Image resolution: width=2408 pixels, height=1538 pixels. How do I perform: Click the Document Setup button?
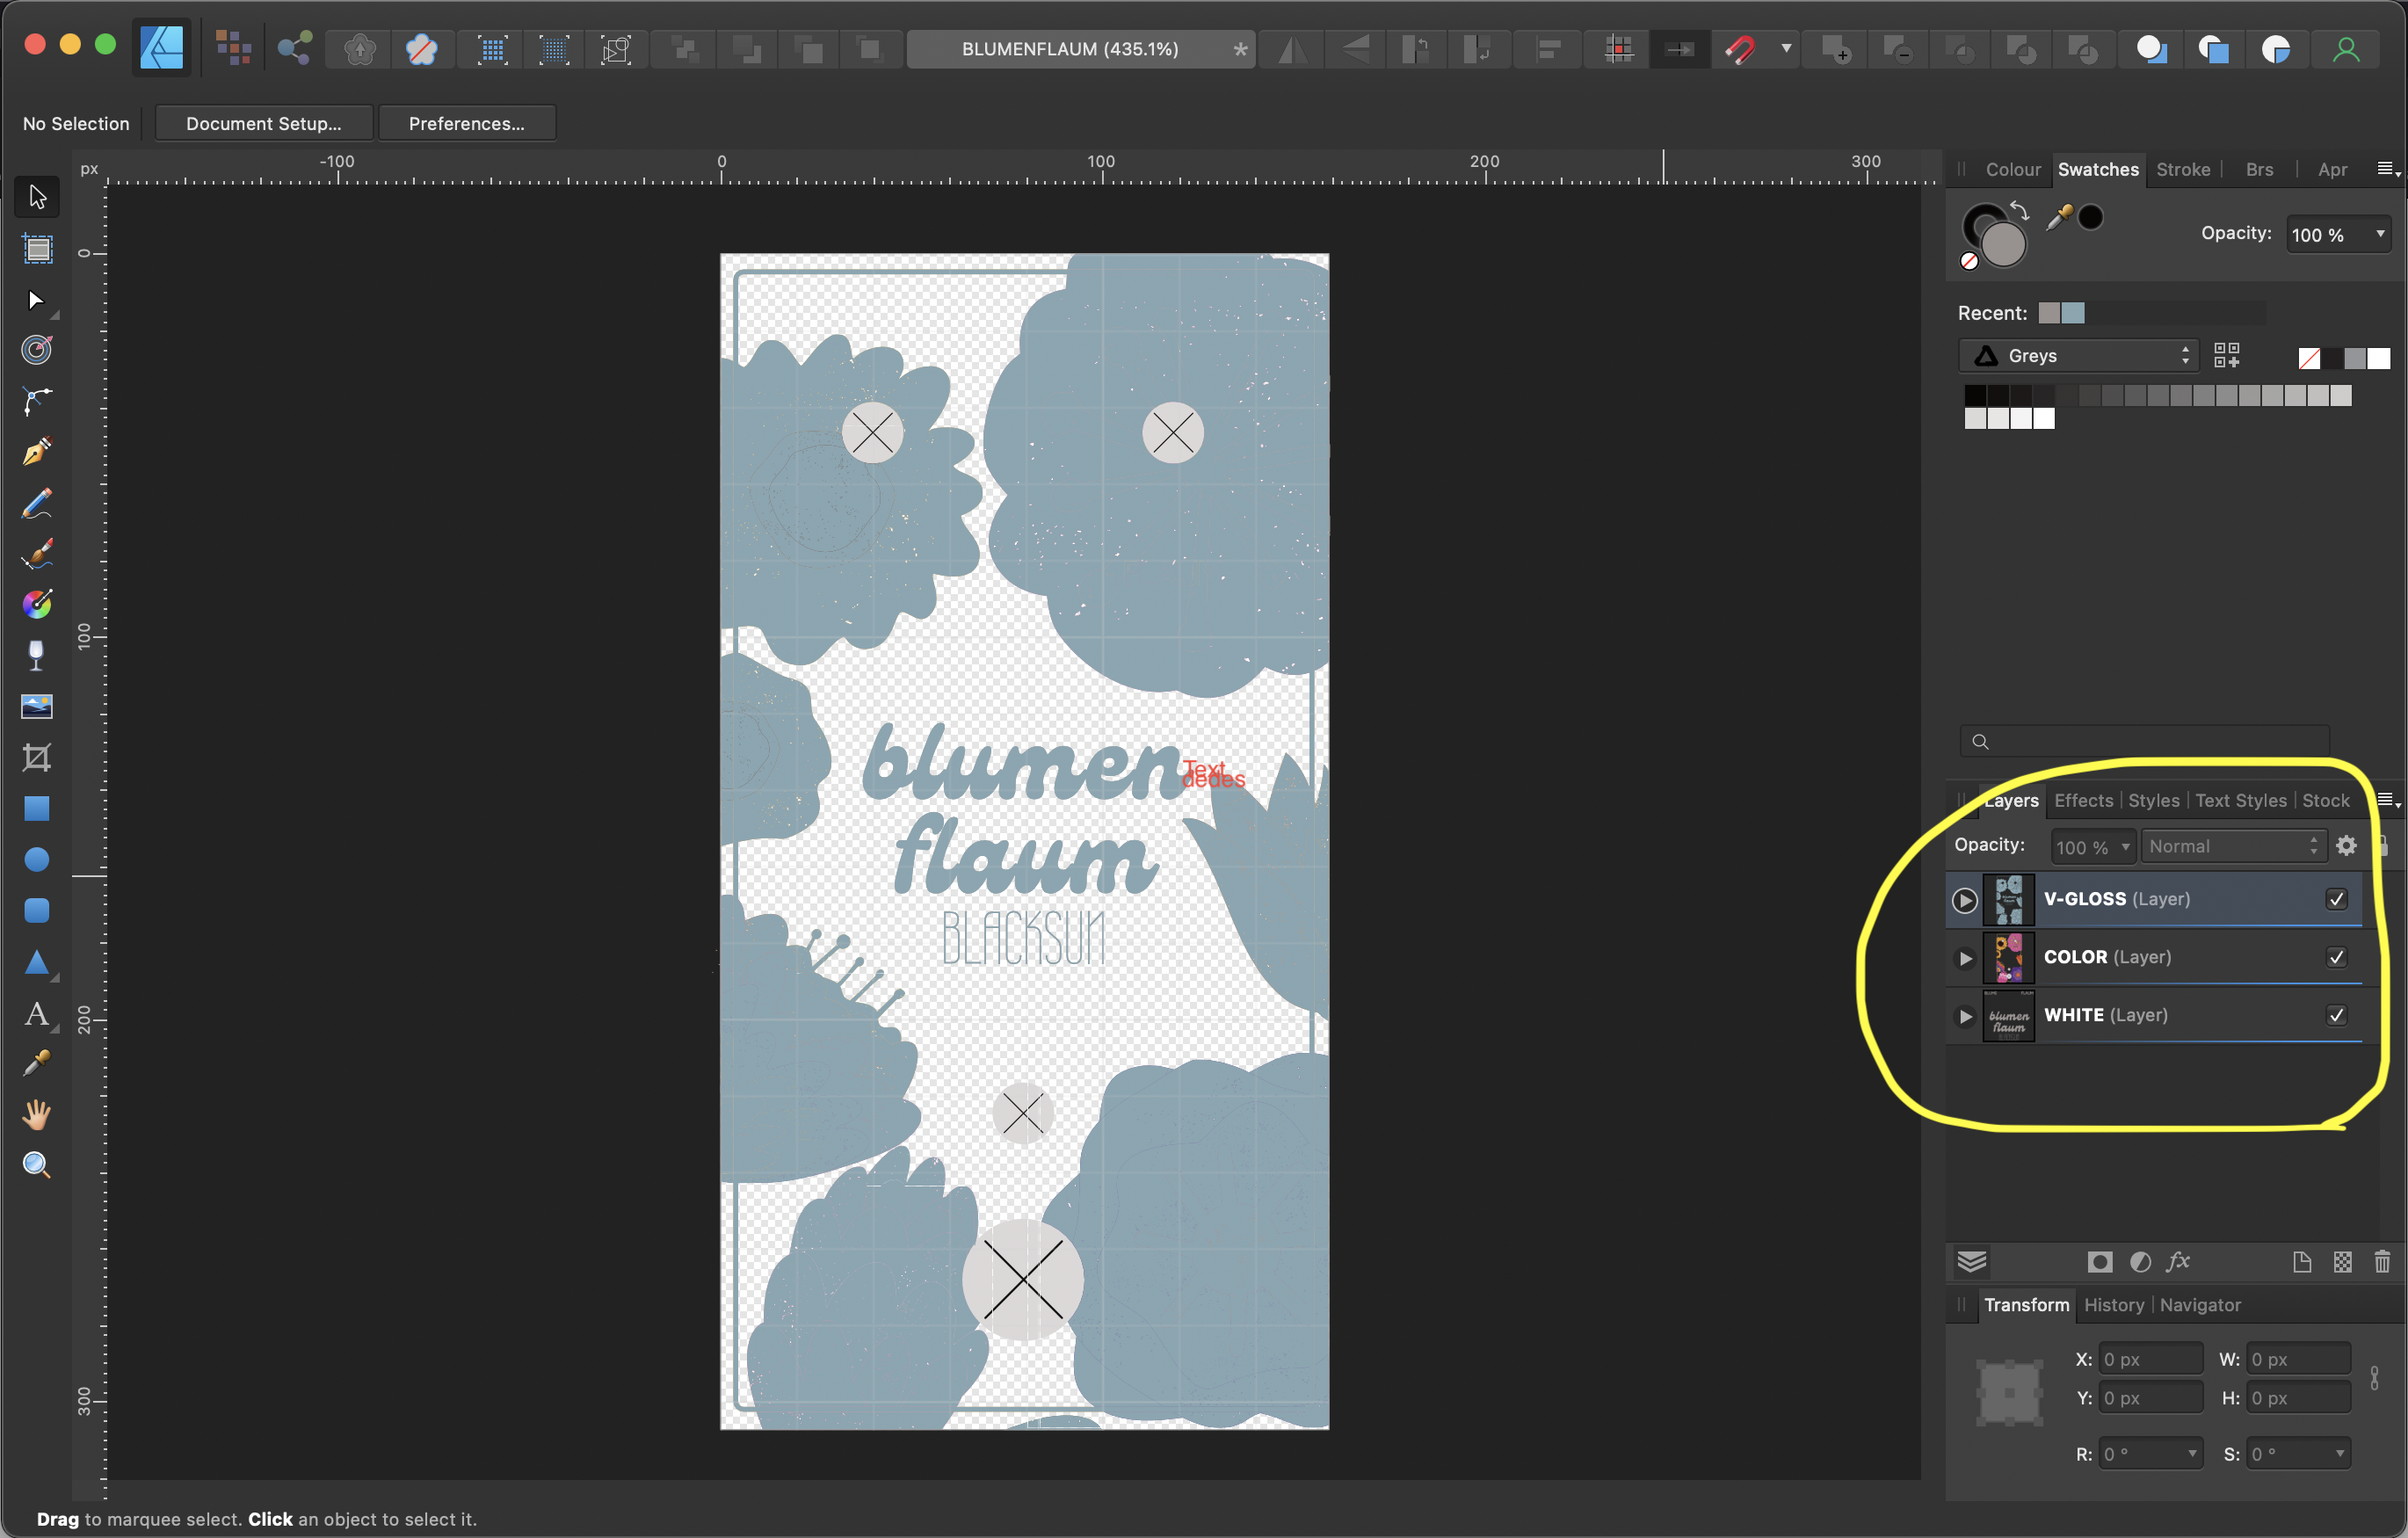[263, 123]
